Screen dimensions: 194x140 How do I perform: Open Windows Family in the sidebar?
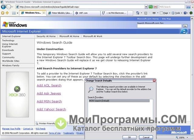click(11, 66)
